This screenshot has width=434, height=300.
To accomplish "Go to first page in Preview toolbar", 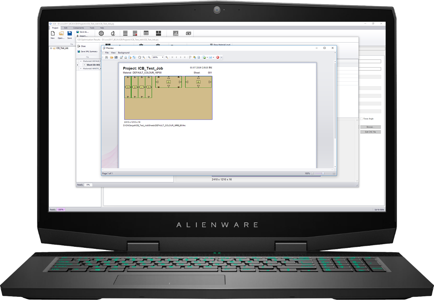I will pos(172,57).
